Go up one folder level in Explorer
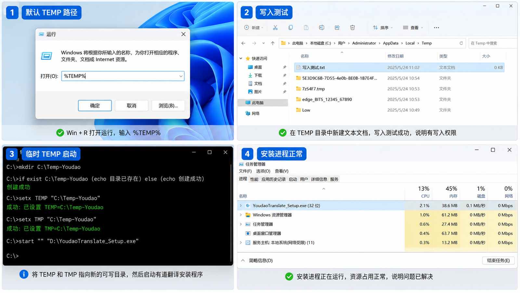 click(x=273, y=43)
